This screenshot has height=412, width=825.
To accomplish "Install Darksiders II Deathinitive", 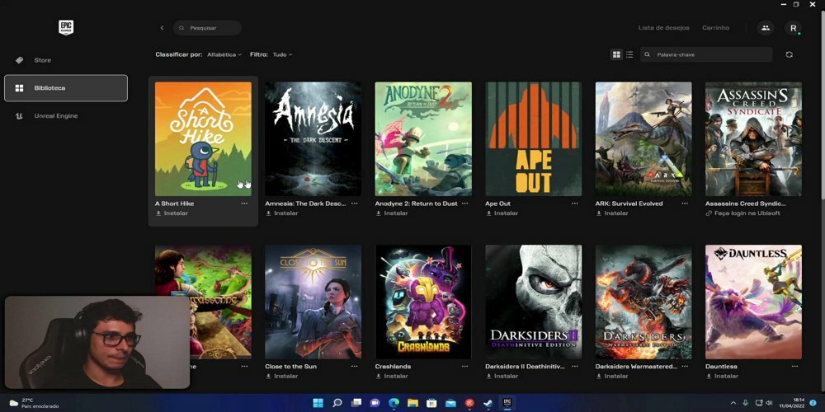I will point(502,377).
